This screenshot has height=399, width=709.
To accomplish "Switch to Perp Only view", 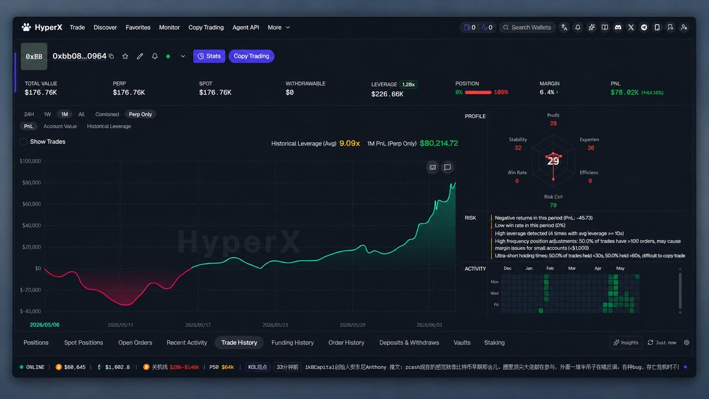I will click(141, 114).
